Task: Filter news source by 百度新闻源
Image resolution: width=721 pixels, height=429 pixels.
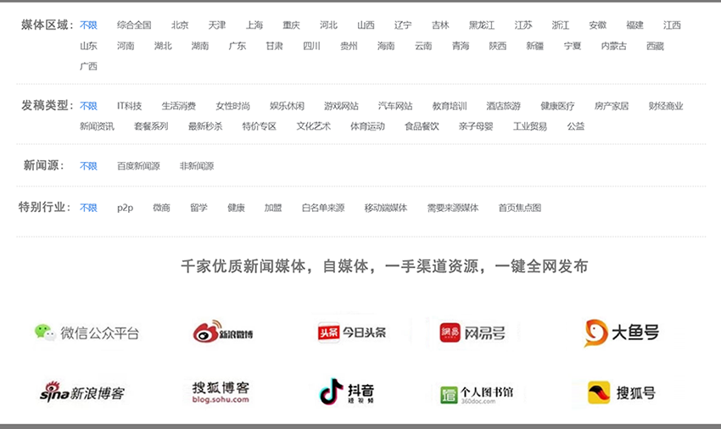Action: pos(138,165)
